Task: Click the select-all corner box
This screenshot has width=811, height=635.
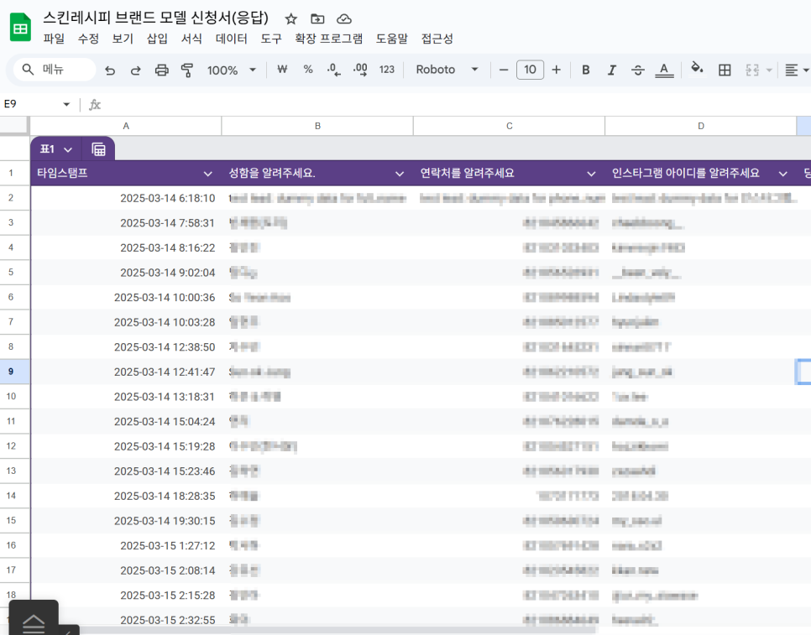Action: 14,126
